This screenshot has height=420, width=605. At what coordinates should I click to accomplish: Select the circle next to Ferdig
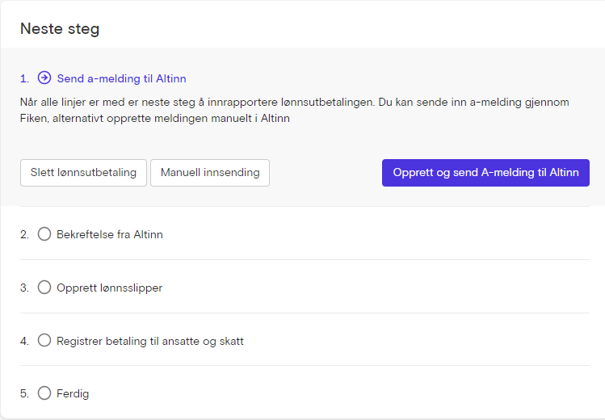(x=44, y=393)
